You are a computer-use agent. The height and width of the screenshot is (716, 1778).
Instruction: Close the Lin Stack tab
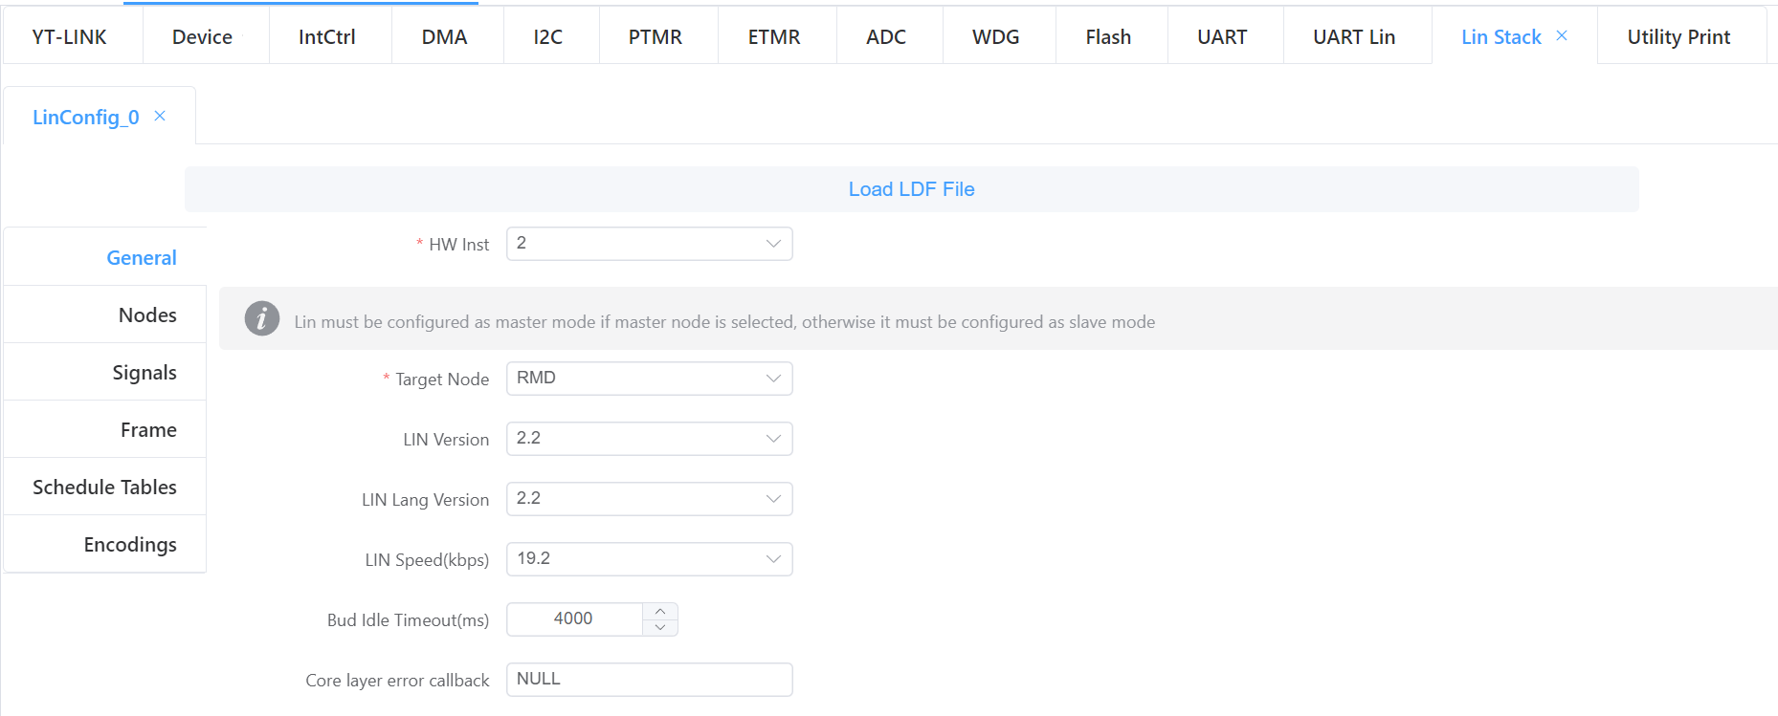(x=1562, y=36)
